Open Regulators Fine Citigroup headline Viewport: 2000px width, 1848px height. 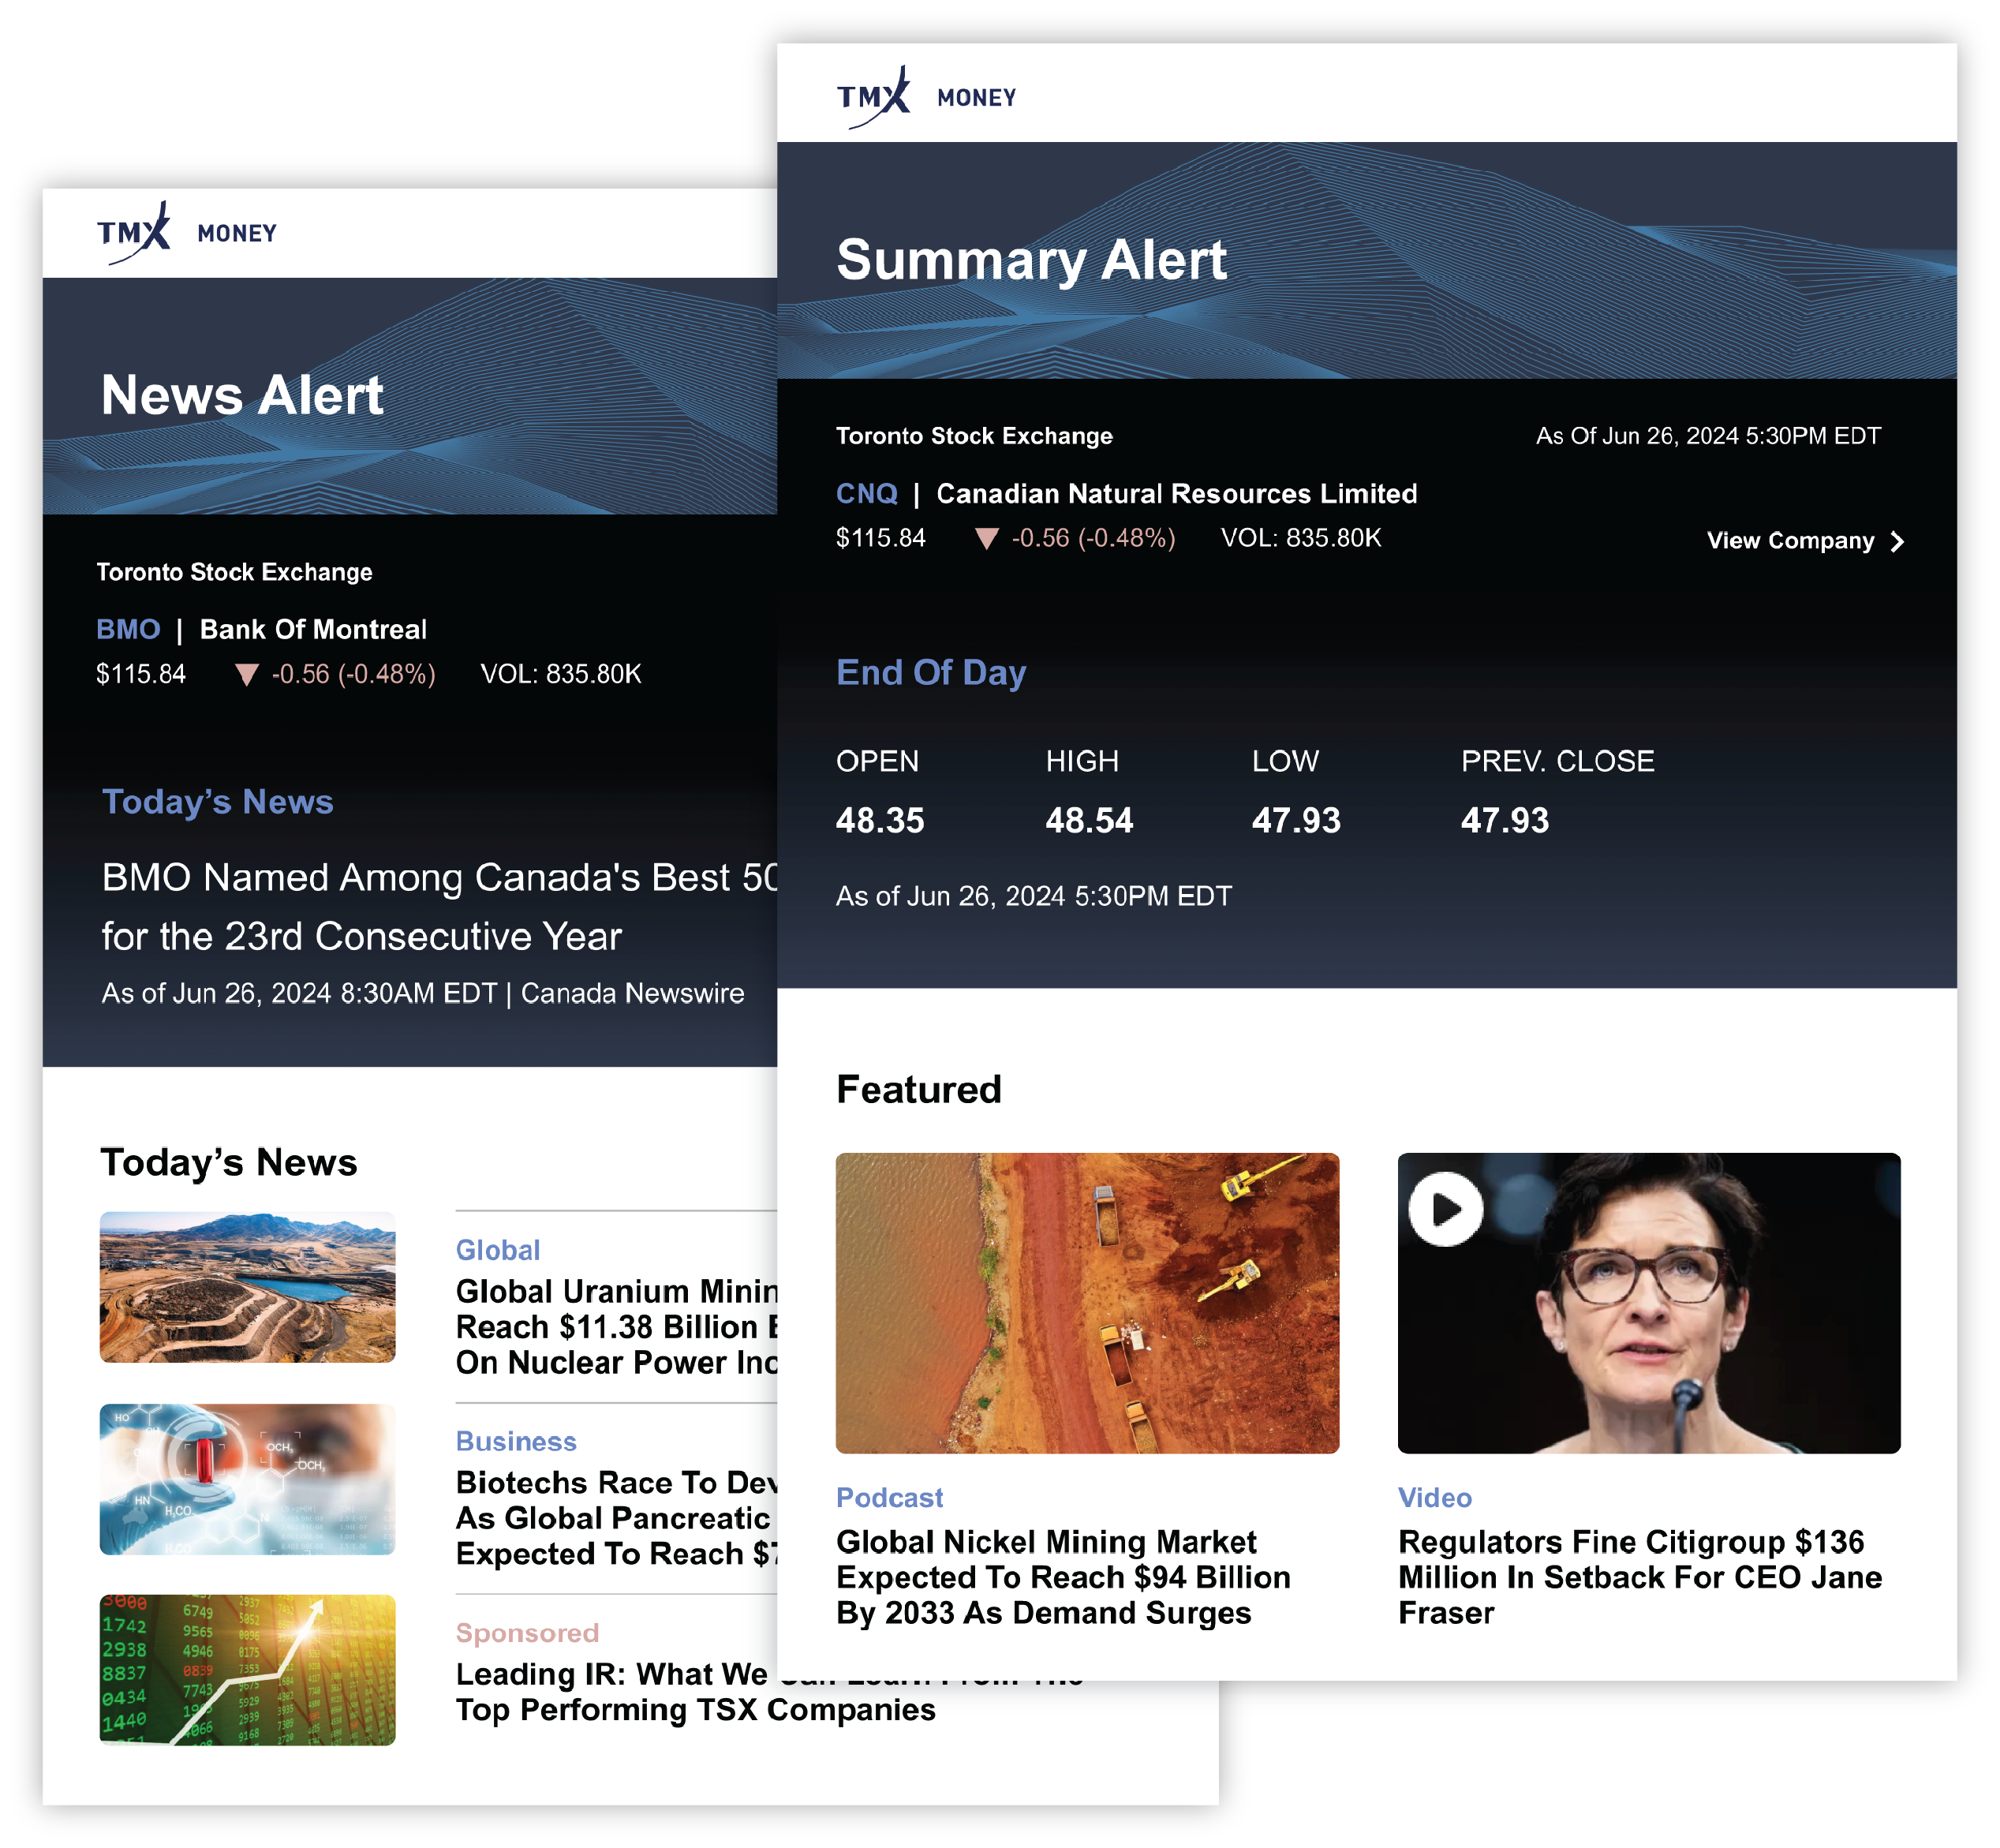tap(1640, 1577)
